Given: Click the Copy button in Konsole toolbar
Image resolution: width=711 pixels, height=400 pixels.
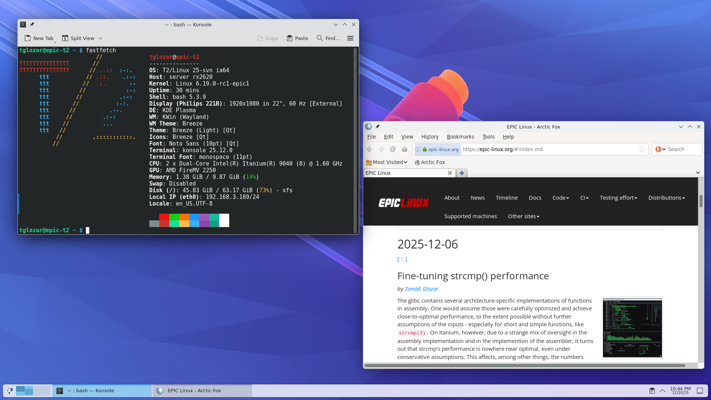Looking at the screenshot, I should click(267, 38).
